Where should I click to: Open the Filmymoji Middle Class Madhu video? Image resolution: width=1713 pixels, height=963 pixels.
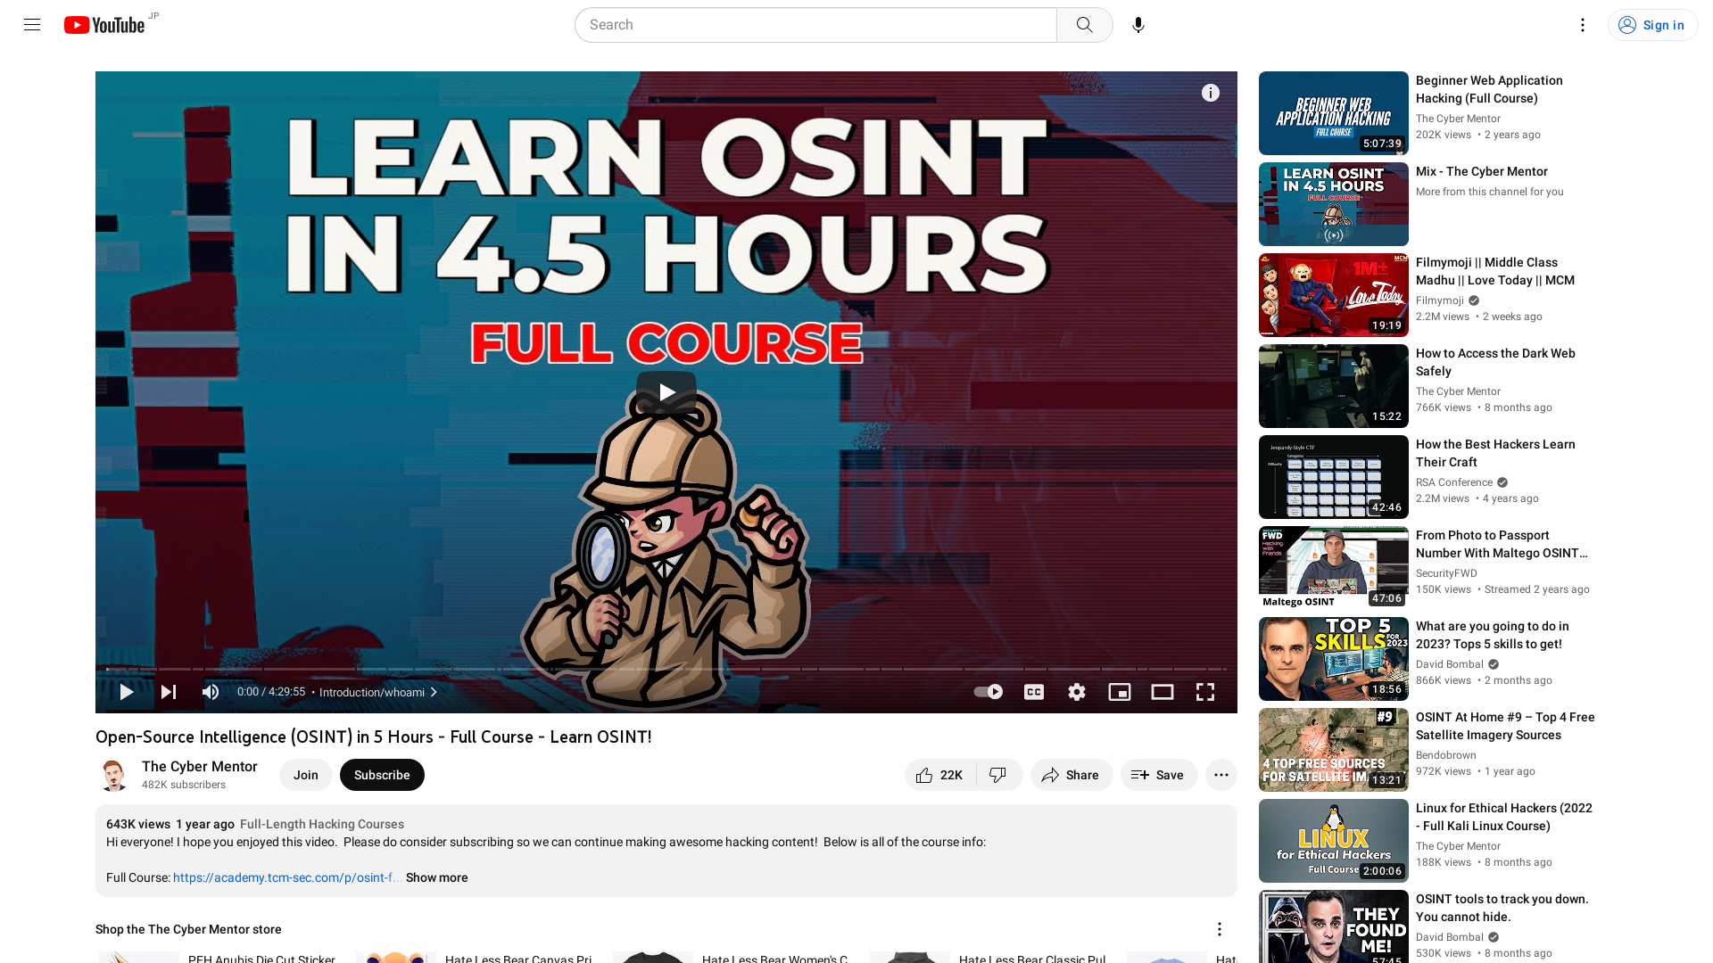pos(1494,271)
